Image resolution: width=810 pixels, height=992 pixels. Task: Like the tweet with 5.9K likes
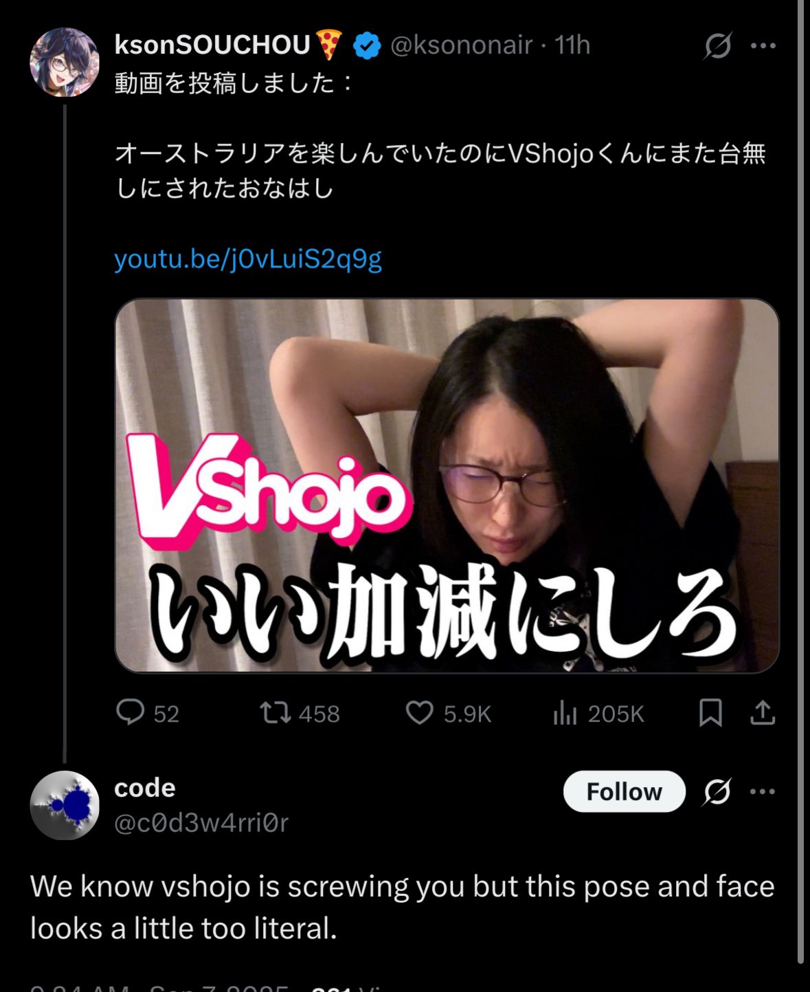(x=419, y=713)
